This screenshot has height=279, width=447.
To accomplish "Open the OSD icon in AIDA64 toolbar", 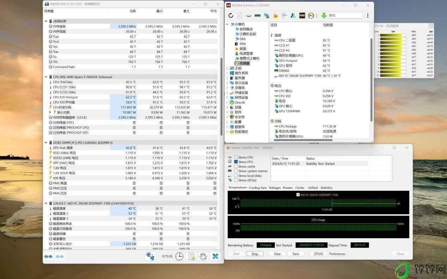I will (x=302, y=15).
